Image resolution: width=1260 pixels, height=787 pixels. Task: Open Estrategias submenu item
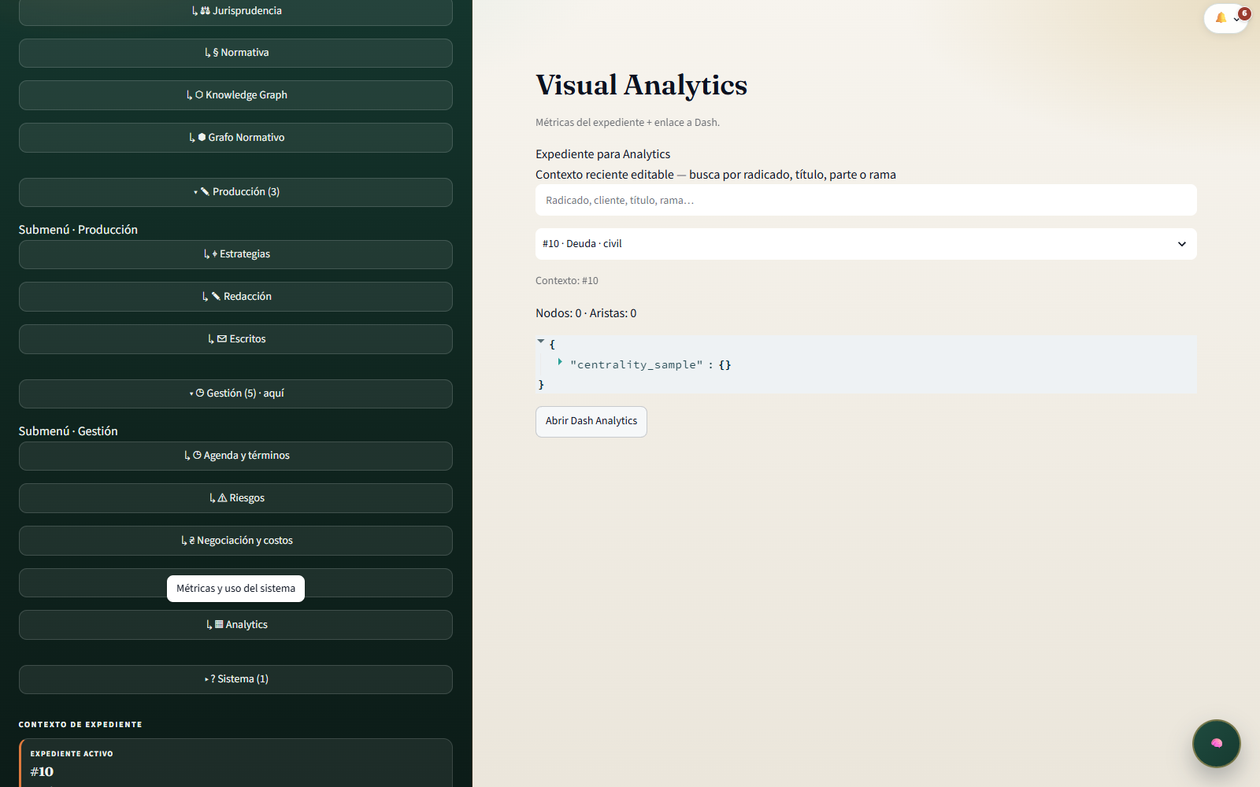pos(235,254)
